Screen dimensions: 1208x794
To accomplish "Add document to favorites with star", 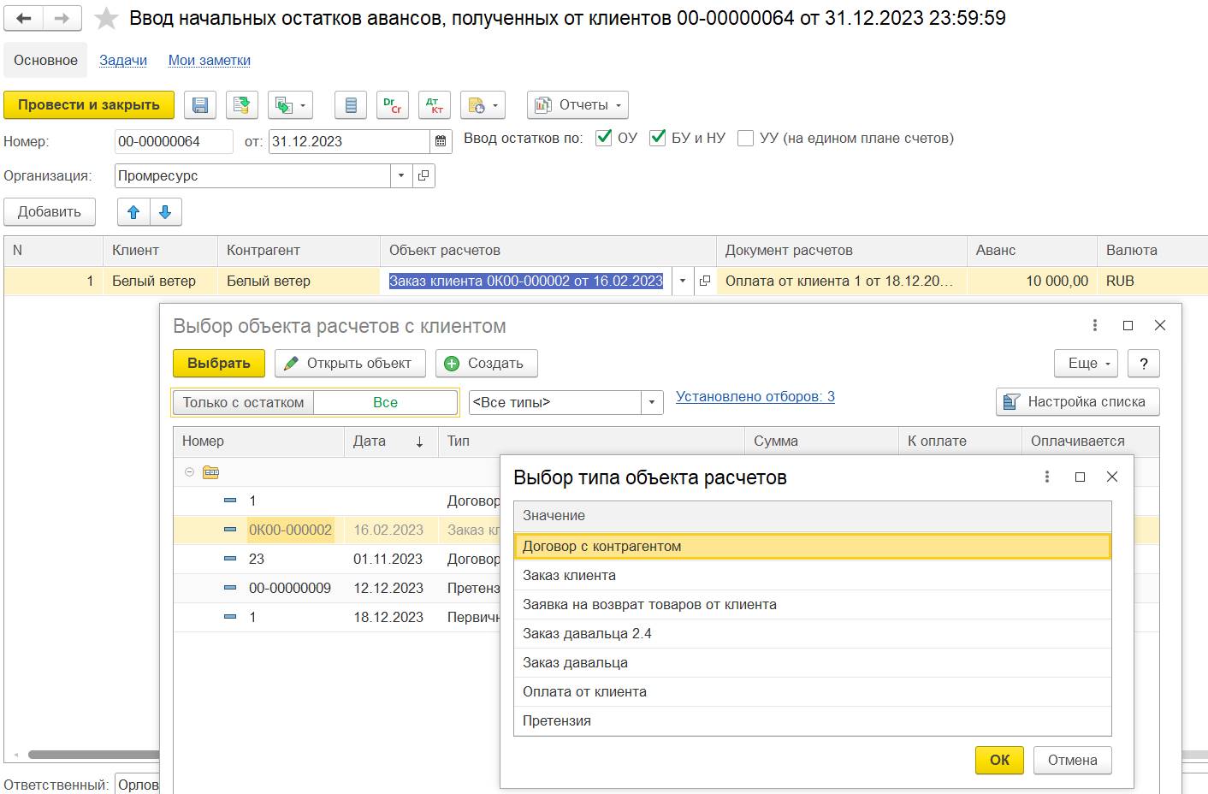I will 106,18.
